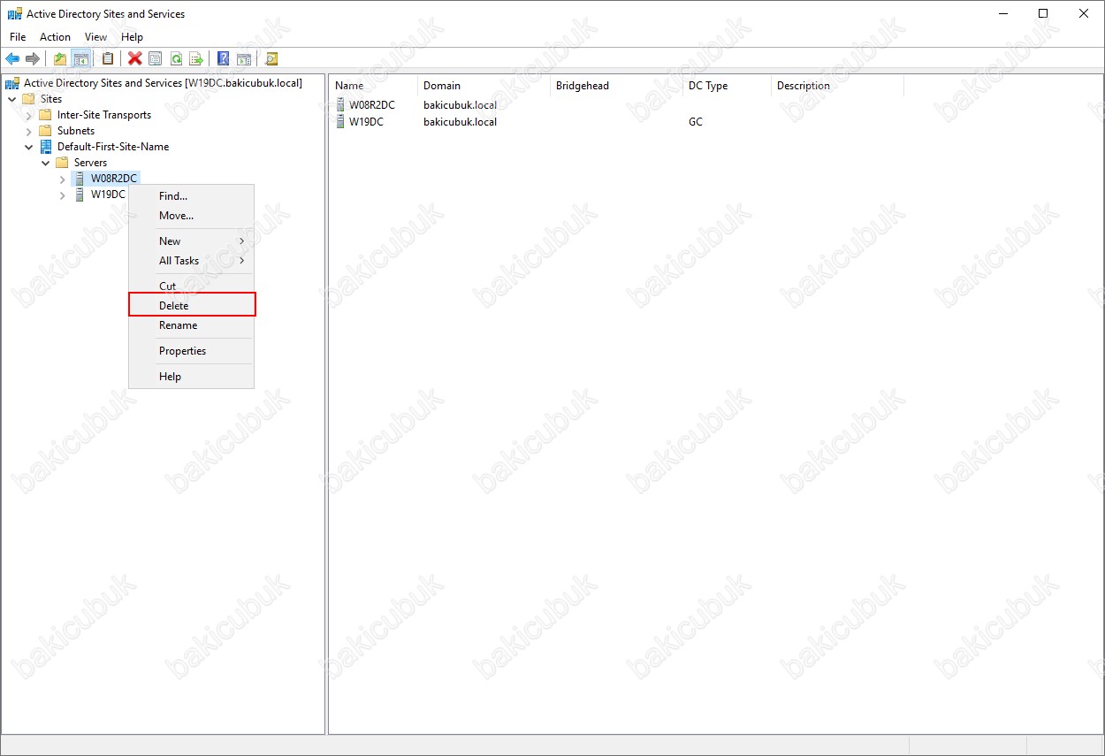Click the blue Help question mark icon
Image resolution: width=1105 pixels, height=756 pixels.
[x=223, y=59]
